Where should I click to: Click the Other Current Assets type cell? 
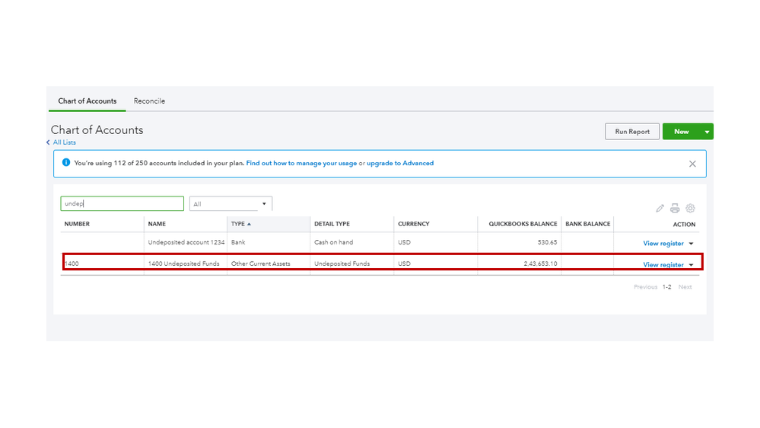[261, 264]
